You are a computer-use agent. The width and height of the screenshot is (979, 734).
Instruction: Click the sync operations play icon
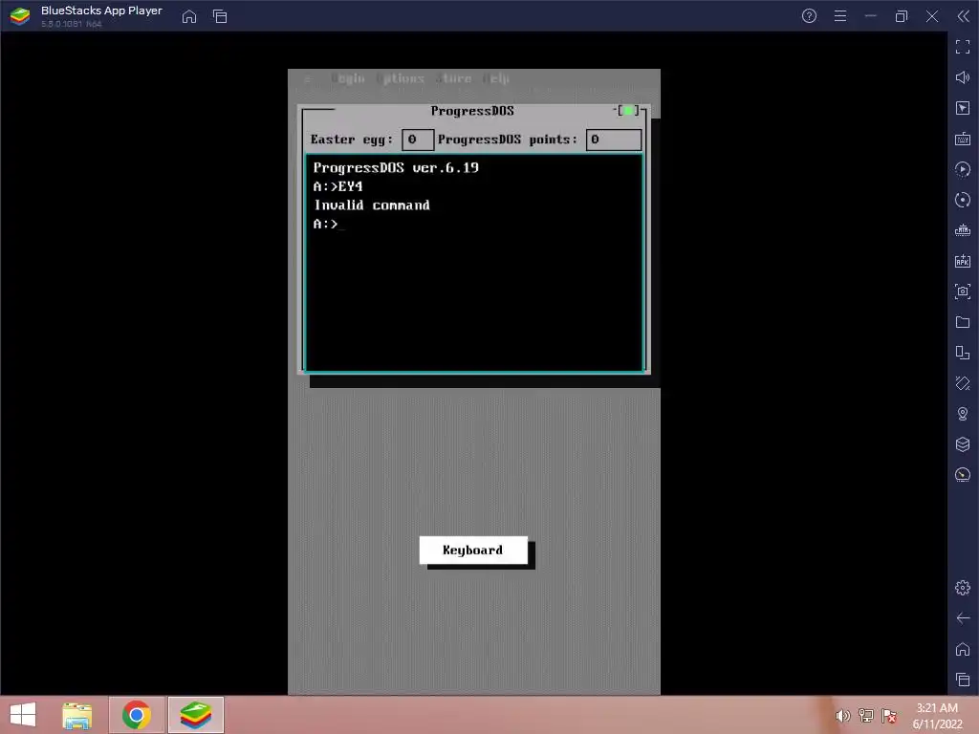963,169
